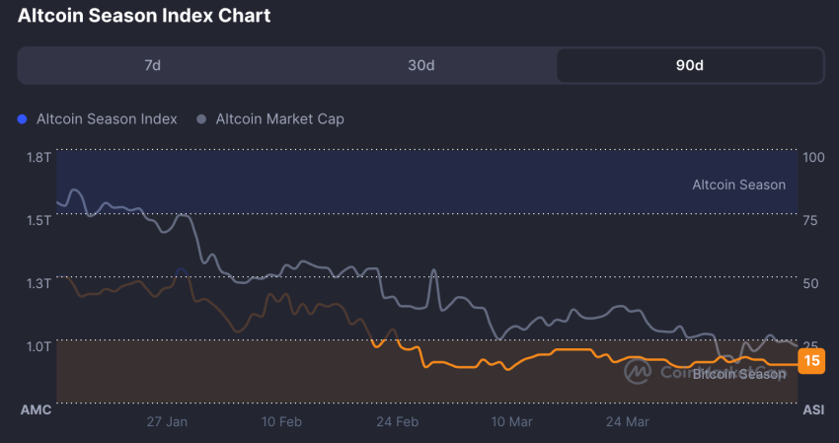This screenshot has height=443, width=839.
Task: Click the Altcoin Season zone label
Action: pos(738,185)
